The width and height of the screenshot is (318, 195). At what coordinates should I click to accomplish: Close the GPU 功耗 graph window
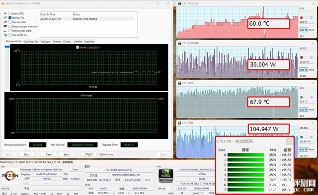tap(314, 123)
